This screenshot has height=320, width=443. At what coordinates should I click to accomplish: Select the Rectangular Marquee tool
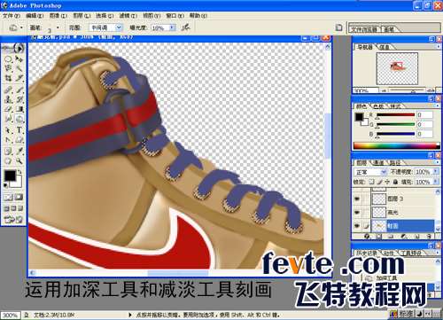click(x=8, y=59)
